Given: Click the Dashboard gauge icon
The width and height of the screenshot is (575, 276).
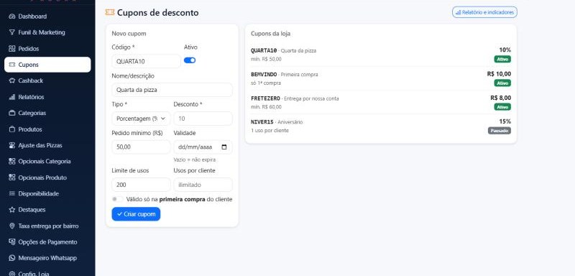Looking at the screenshot, I should [x=11, y=17].
